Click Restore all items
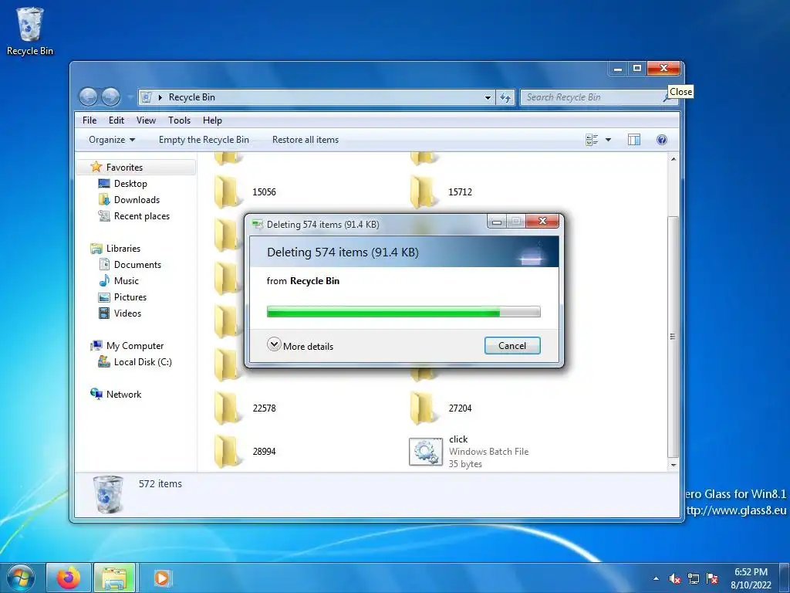 pos(306,140)
